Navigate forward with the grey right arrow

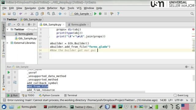(65, 14)
